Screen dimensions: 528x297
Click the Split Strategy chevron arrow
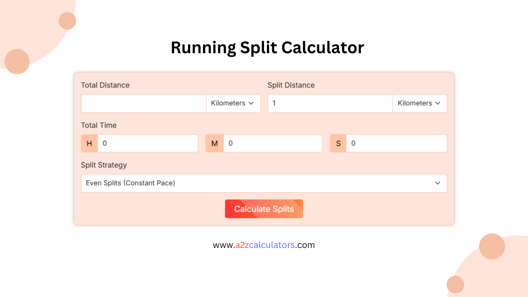pyautogui.click(x=438, y=183)
